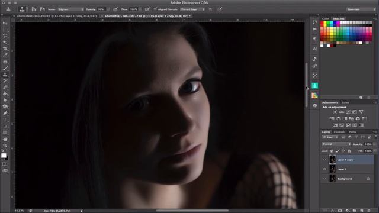Open the Clone Source panel in options bar

(x=42, y=9)
